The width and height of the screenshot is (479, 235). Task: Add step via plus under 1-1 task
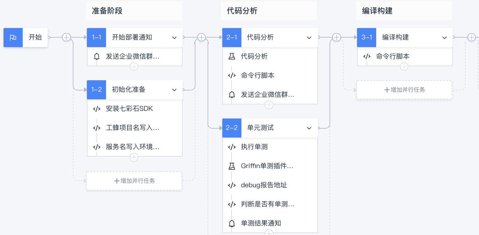tap(134, 67)
